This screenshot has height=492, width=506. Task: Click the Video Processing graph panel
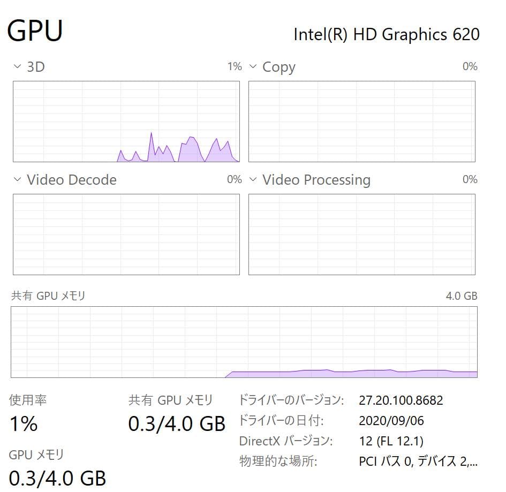361,234
